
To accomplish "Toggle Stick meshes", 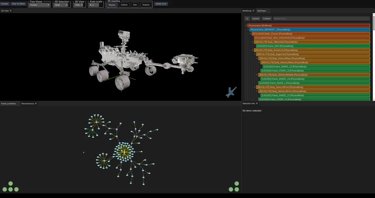I will [x=135, y=5].
